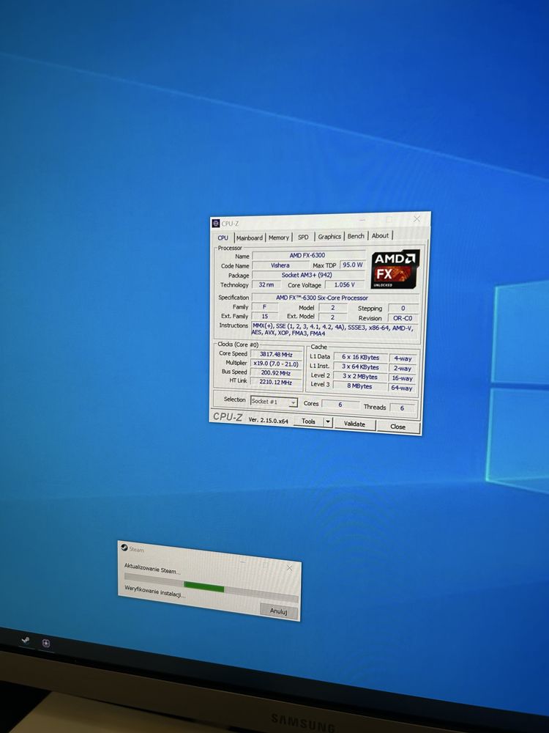This screenshot has width=549, height=733.
Task: Click the Instructions list box
Action: pos(335,330)
